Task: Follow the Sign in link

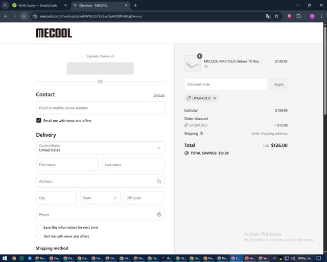Action: (159, 95)
